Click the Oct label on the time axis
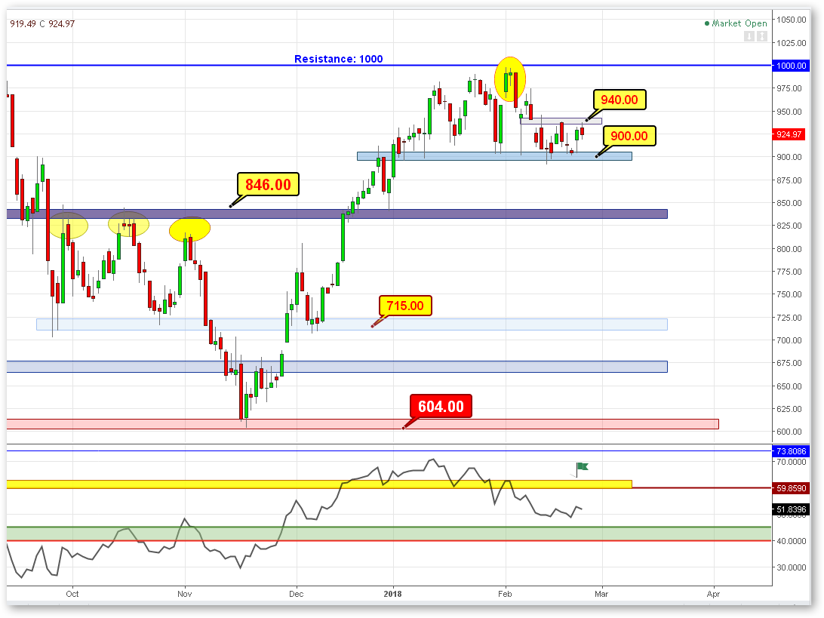This screenshot has height=618, width=824. pyautogui.click(x=72, y=594)
